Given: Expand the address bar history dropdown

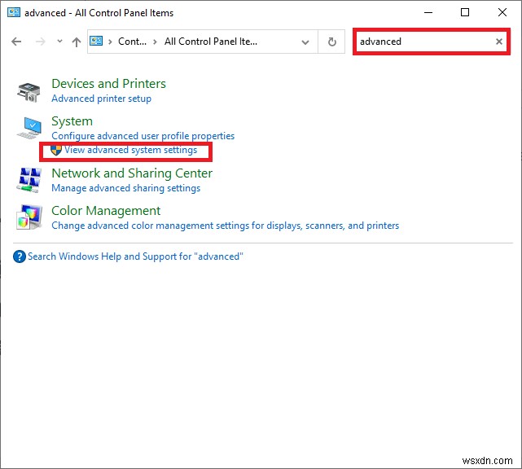Looking at the screenshot, I should (305, 42).
